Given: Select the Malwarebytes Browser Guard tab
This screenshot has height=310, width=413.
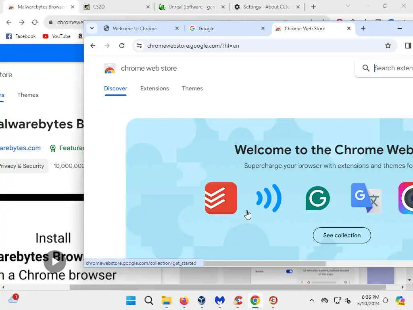Looking at the screenshot, I should pyautogui.click(x=41, y=7).
